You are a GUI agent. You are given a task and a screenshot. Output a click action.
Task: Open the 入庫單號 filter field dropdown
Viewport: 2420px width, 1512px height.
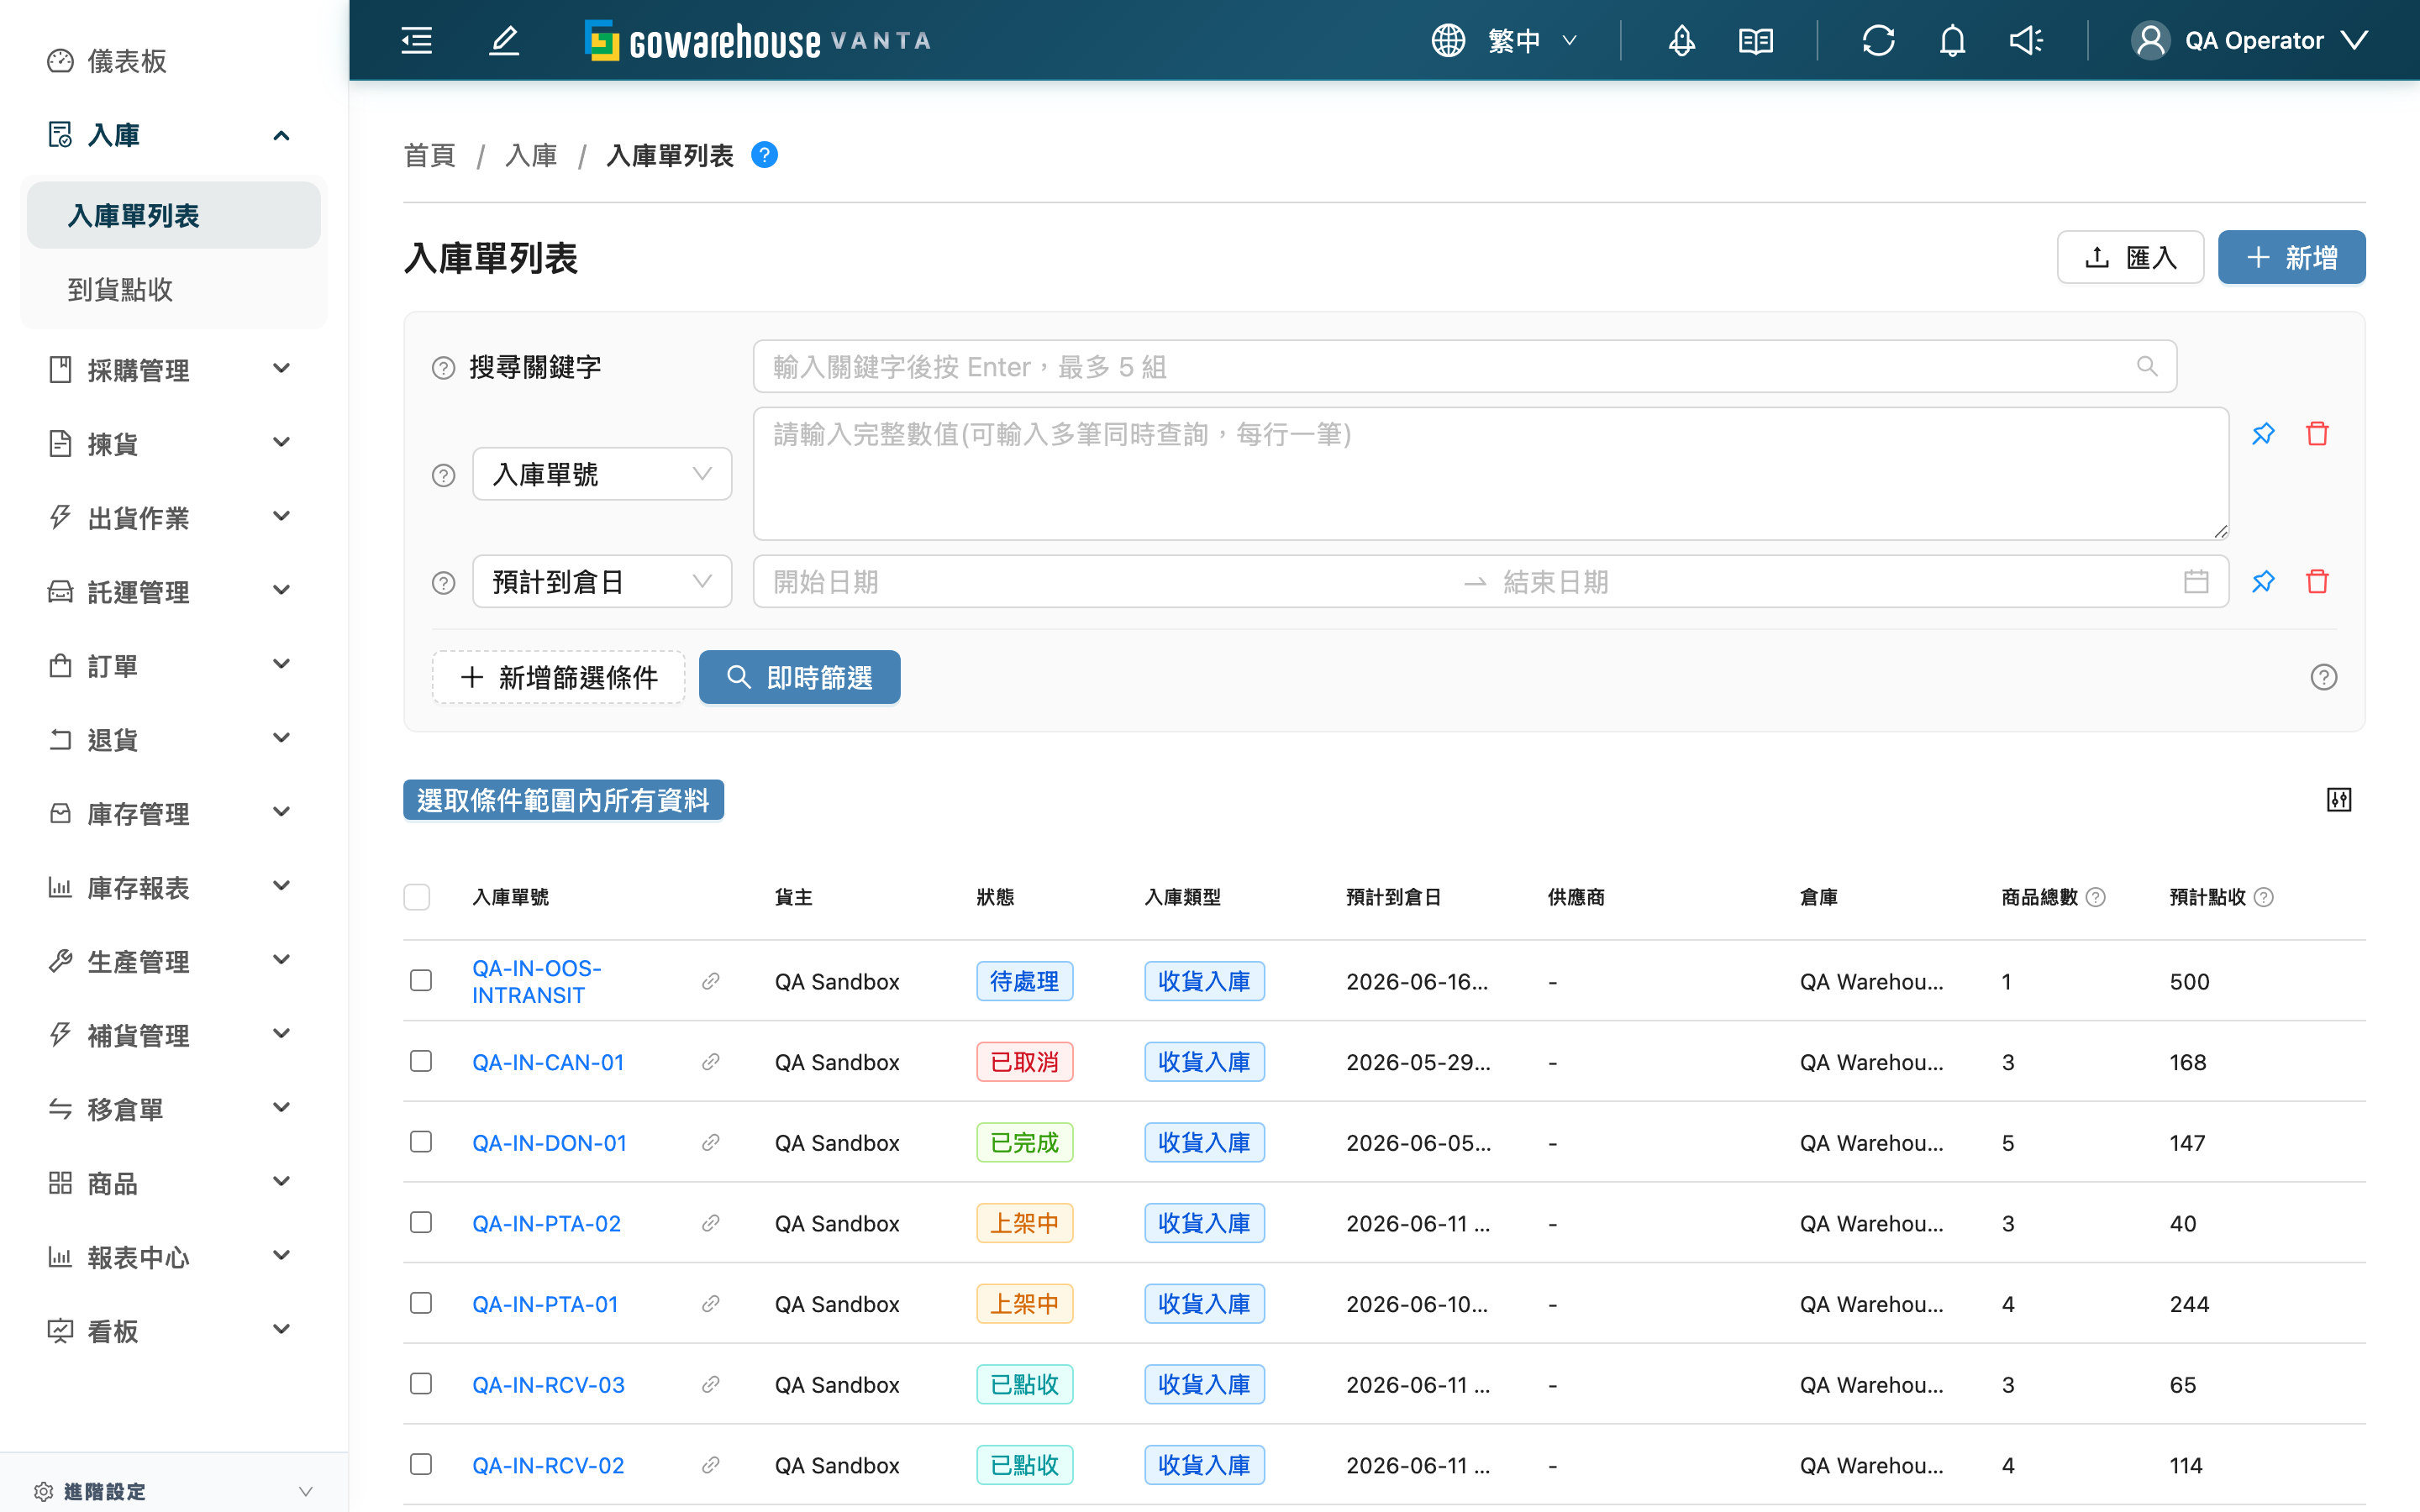602,474
